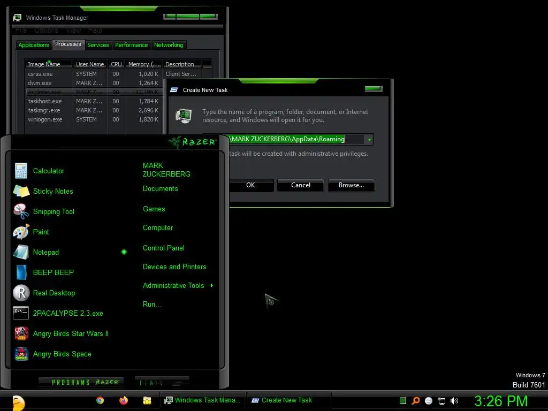The width and height of the screenshot is (548, 411).
Task: Launch Paint via its palette icon
Action: coord(21,232)
